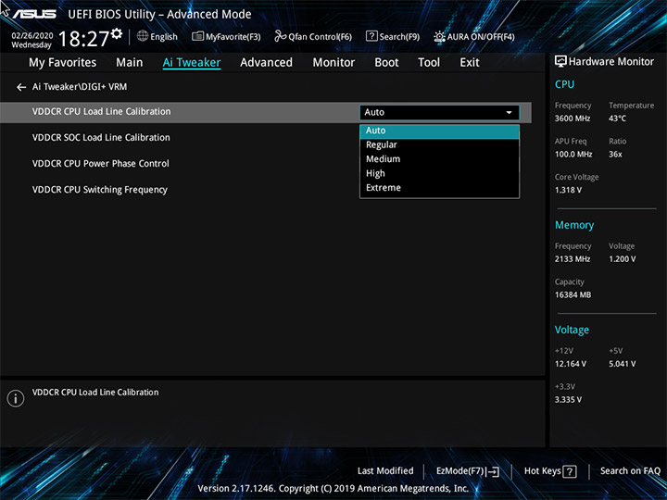Click +5V reading 5.041 V
Image resolution: width=667 pixels, height=500 pixels.
tap(622, 364)
